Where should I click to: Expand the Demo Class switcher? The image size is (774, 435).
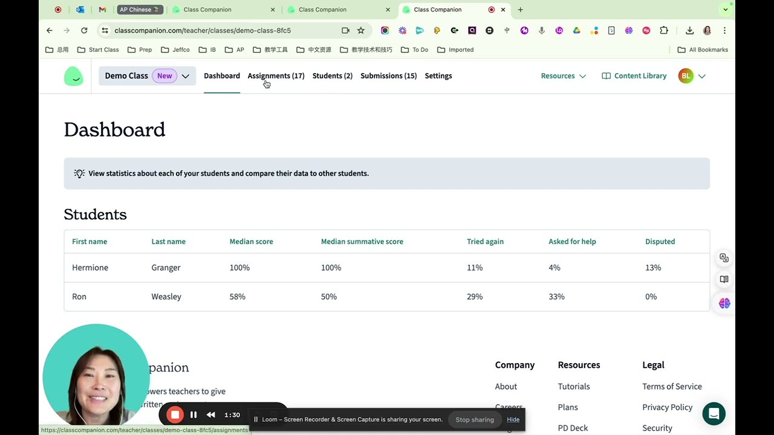147,76
